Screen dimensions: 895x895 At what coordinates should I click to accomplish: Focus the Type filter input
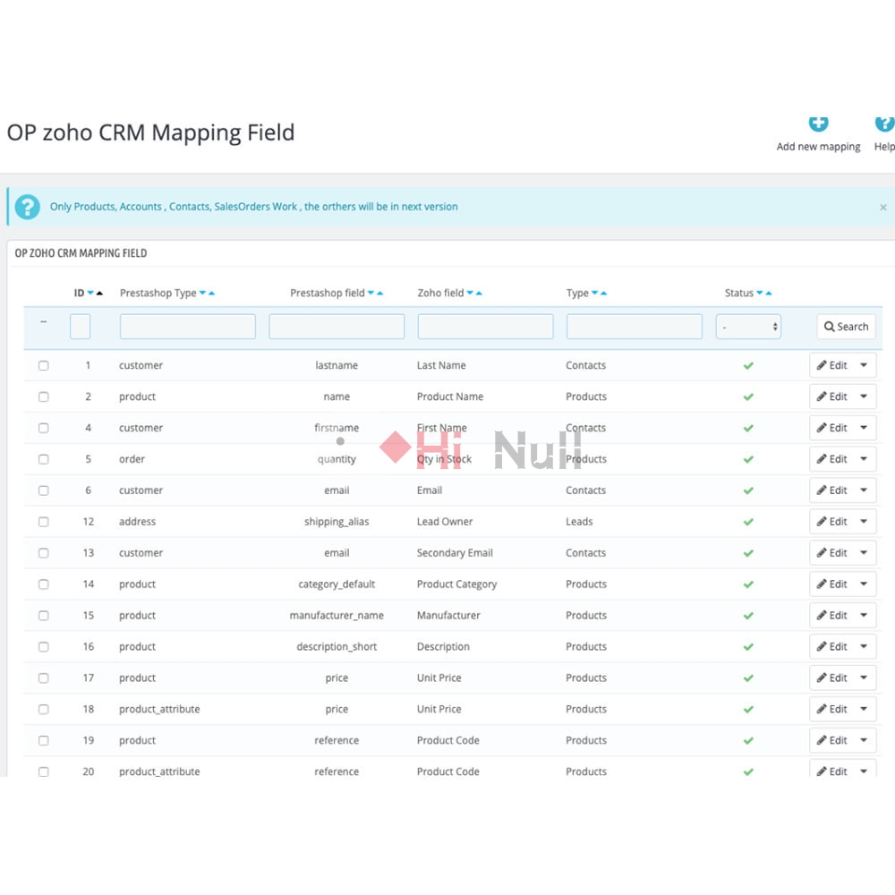[635, 327]
